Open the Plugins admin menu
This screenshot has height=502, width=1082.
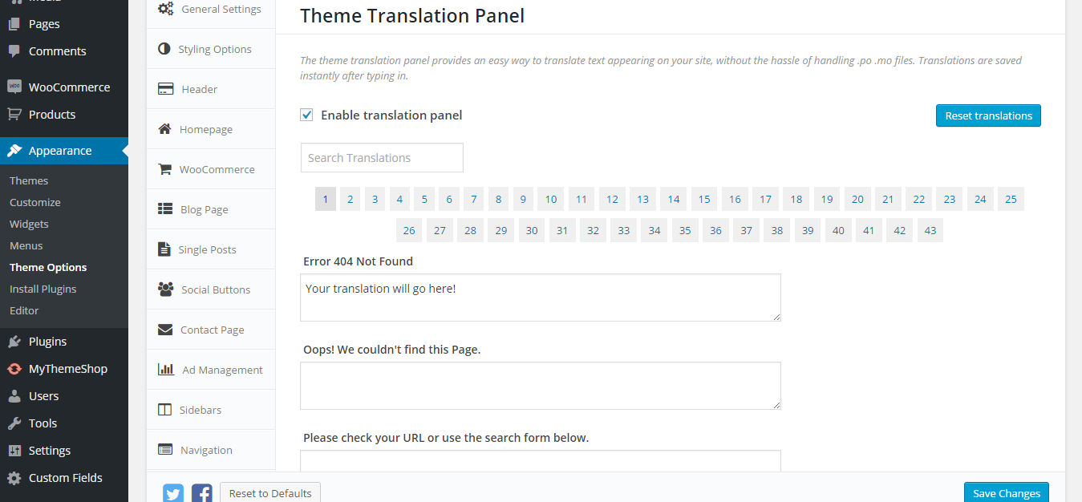pos(47,342)
